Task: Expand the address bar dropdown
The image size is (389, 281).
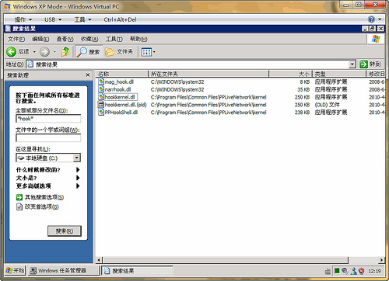Action: click(x=352, y=64)
